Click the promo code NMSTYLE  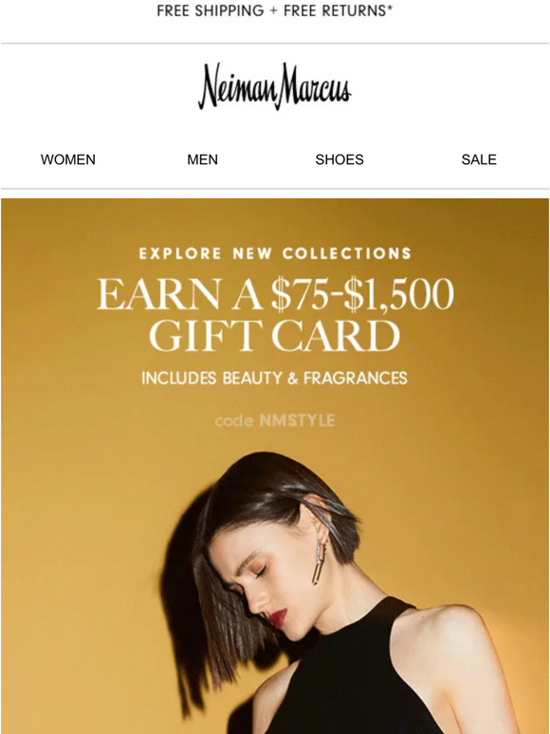[297, 420]
